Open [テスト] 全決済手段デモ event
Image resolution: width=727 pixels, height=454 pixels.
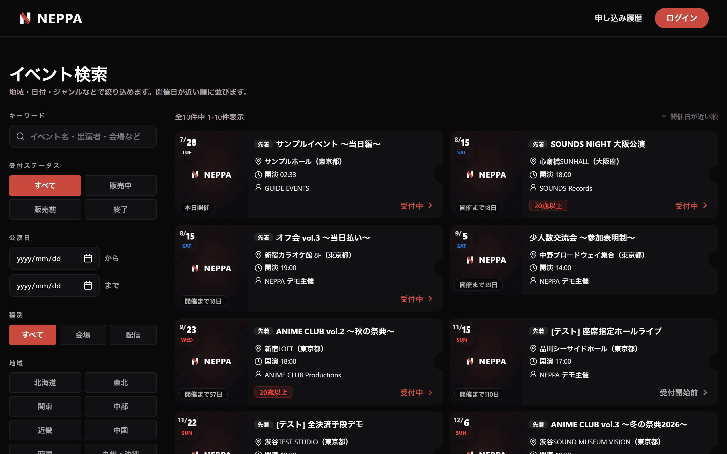tap(319, 424)
